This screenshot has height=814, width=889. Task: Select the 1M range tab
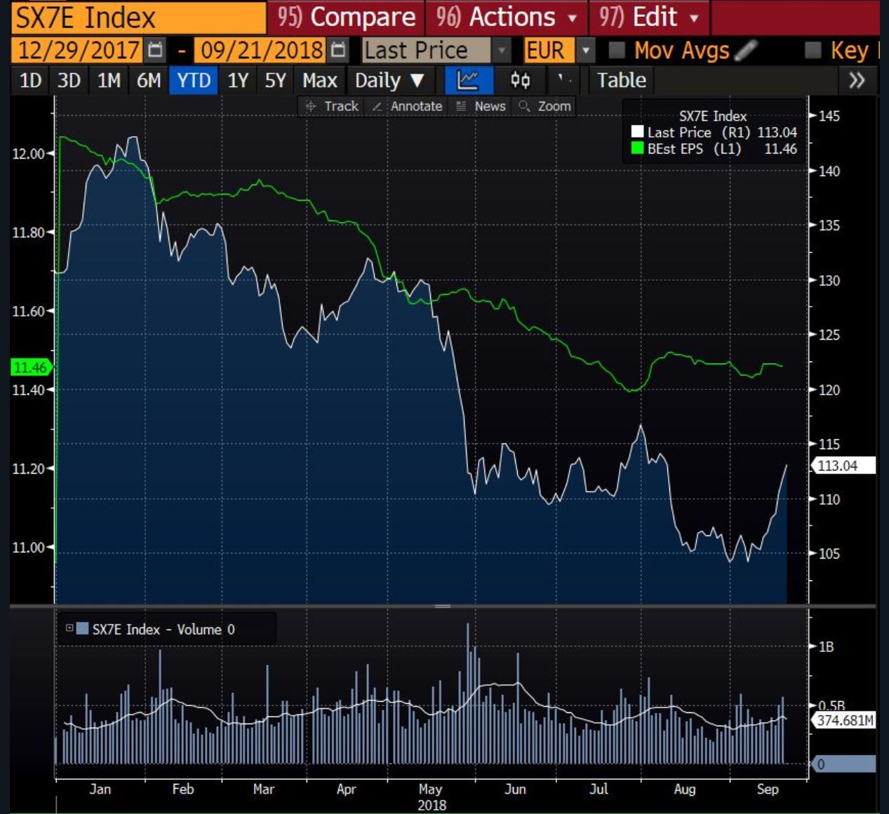pyautogui.click(x=109, y=81)
